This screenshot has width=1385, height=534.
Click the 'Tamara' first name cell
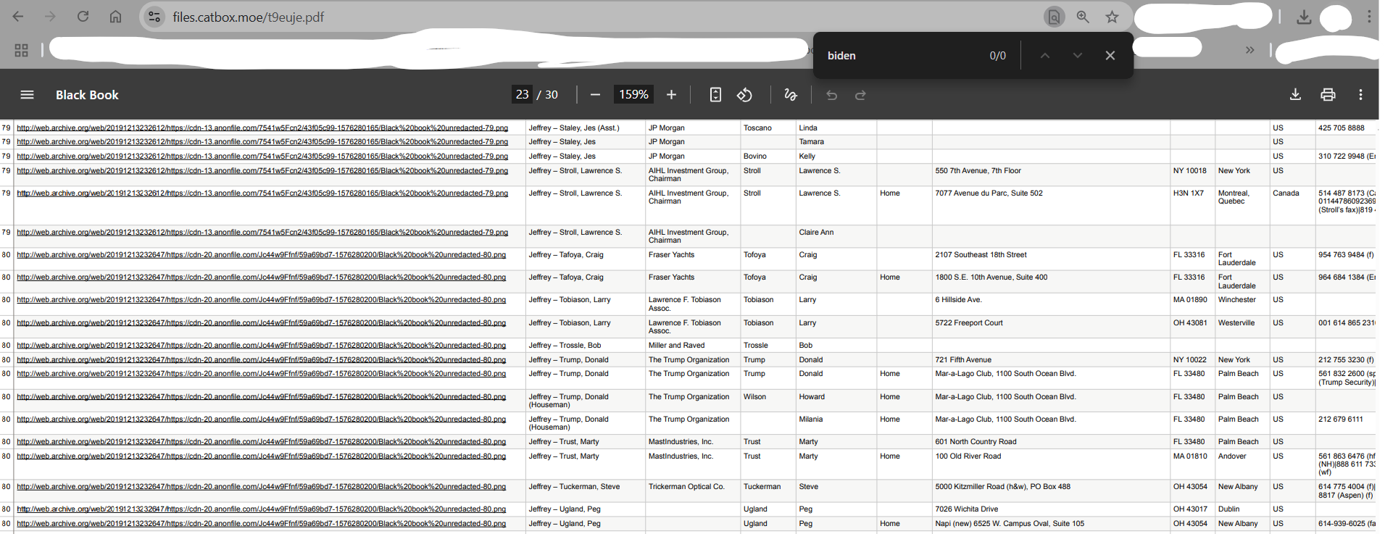point(811,142)
